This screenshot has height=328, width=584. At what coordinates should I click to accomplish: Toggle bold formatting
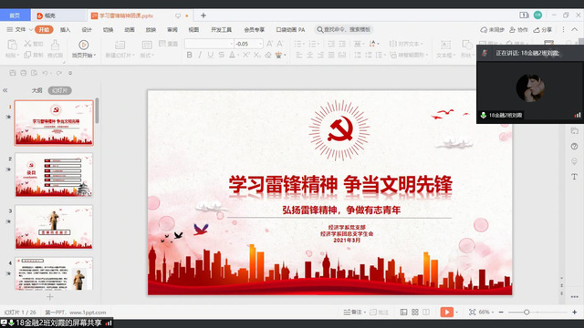coord(190,55)
